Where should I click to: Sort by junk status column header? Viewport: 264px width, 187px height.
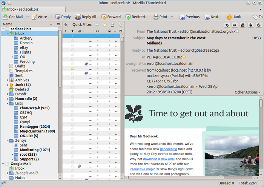click(x=109, y=31)
